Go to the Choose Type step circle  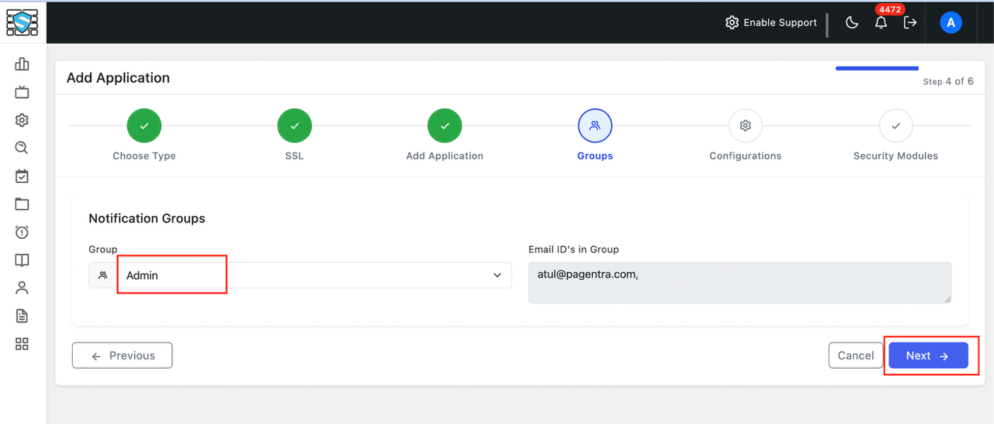[144, 126]
